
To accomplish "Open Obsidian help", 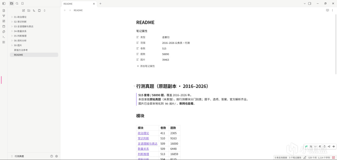I will (x=52, y=156).
